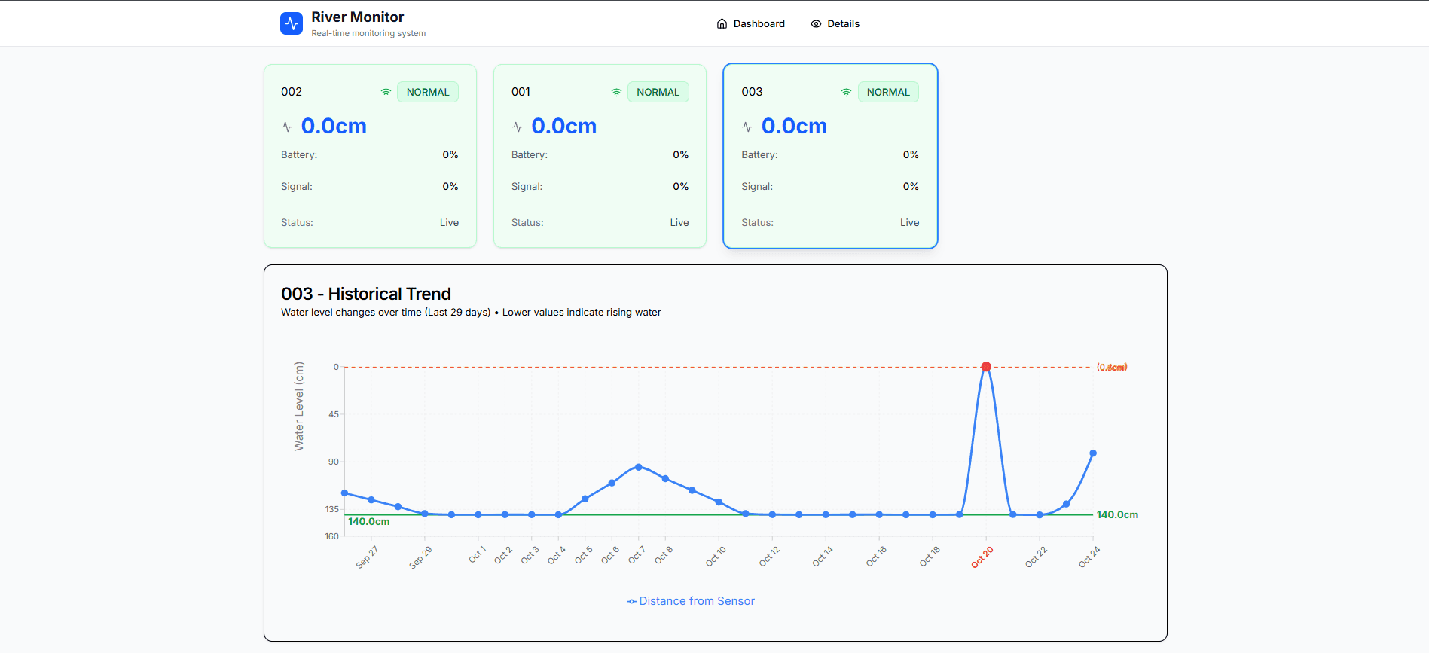Click the home icon beside Dashboard
This screenshot has width=1429, height=653.
[x=722, y=23]
